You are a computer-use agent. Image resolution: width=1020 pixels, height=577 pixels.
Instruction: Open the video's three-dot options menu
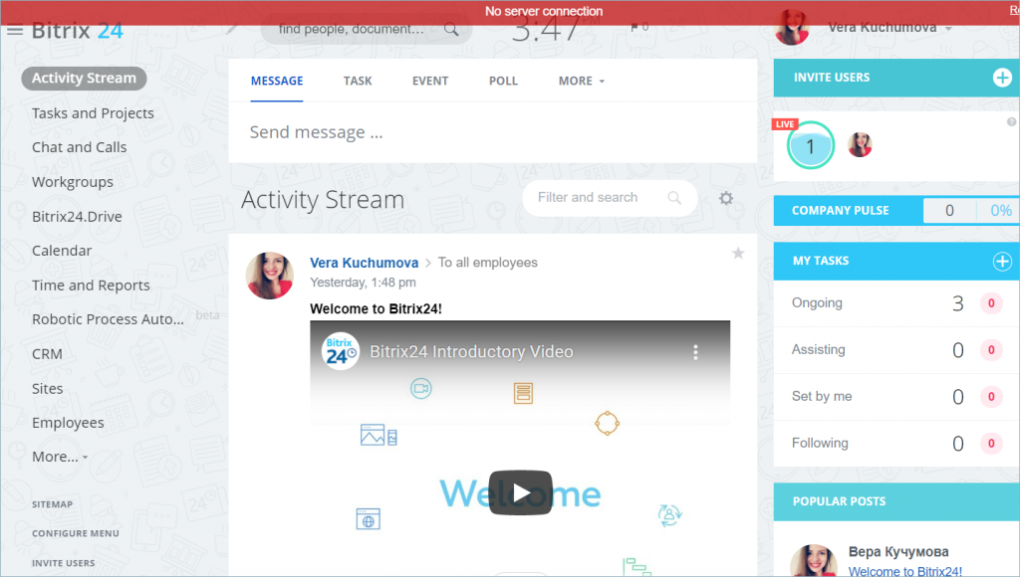[x=695, y=352]
